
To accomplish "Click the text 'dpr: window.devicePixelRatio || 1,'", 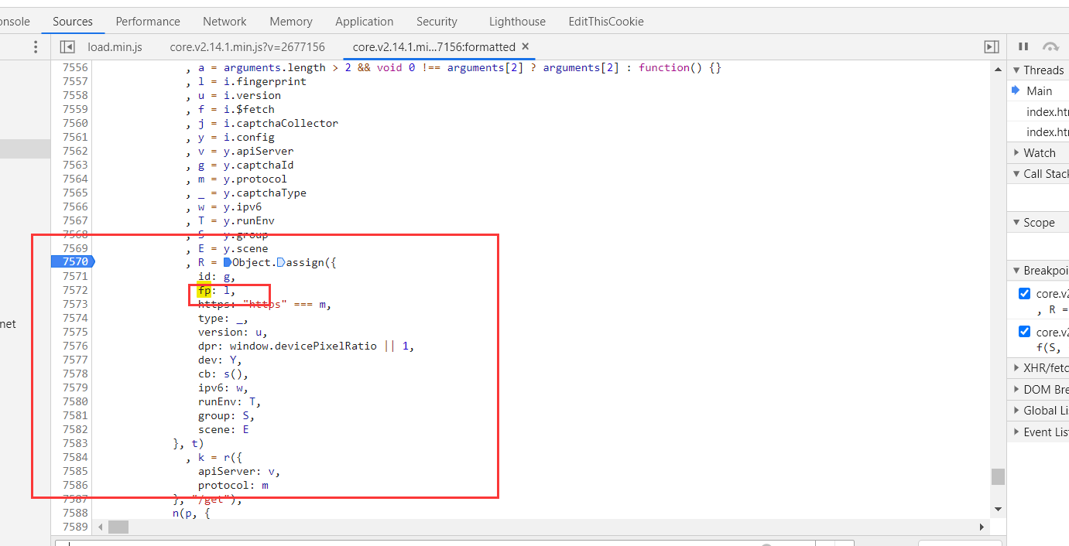I will pyautogui.click(x=306, y=346).
